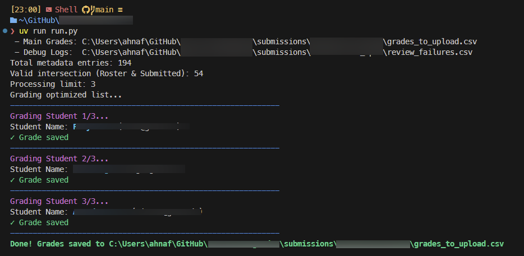Click the 'Grading Student 1/3...' heading
This screenshot has height=256, width=524.
pyautogui.click(x=59, y=116)
